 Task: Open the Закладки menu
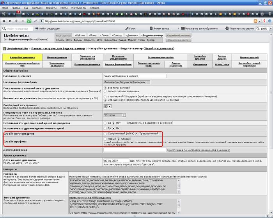[x=37, y=8]
